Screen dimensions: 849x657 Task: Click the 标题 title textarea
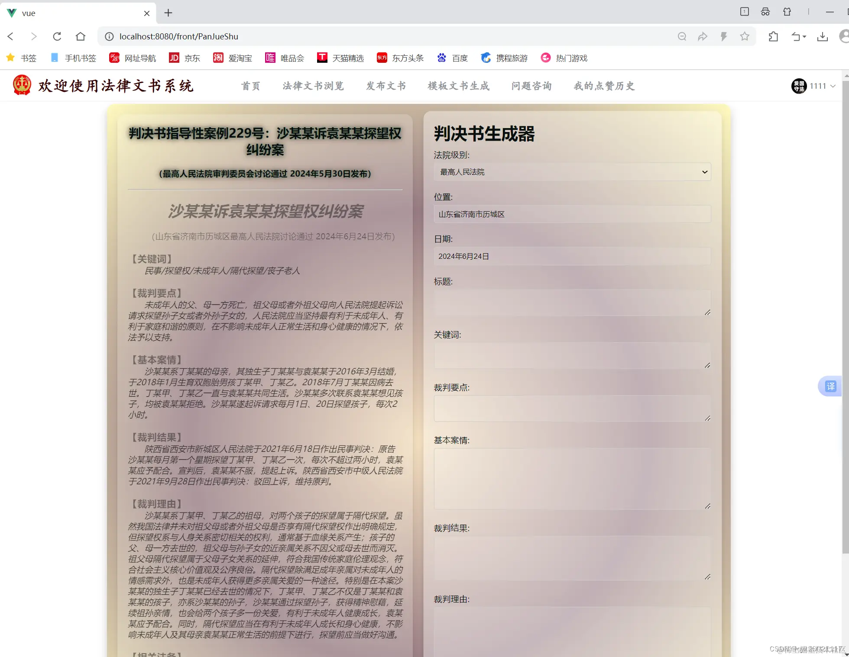point(572,303)
